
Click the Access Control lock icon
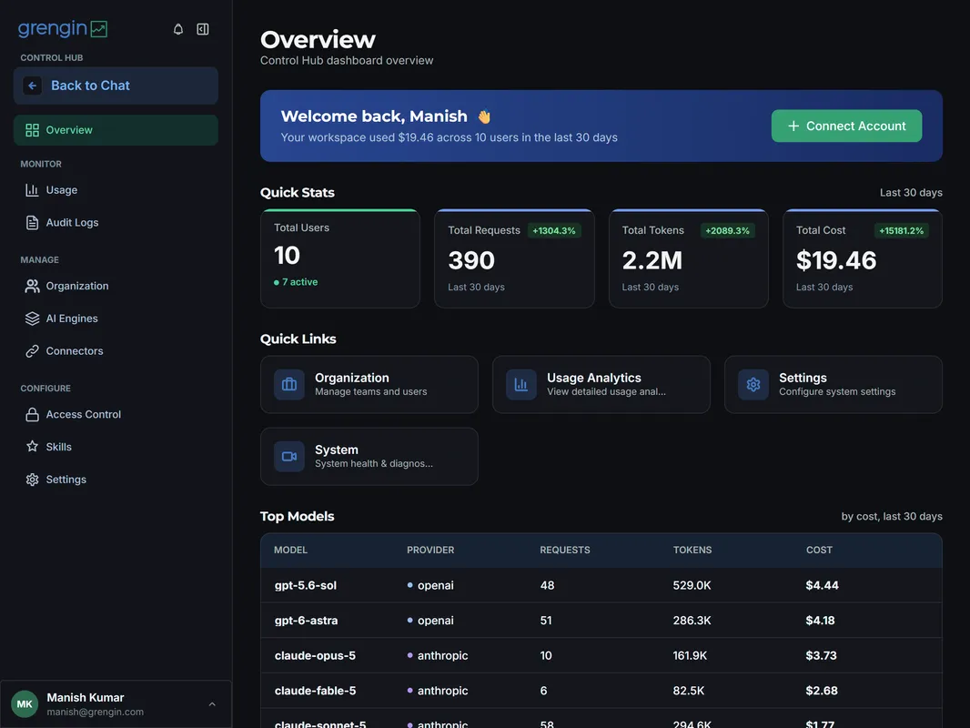pos(32,414)
